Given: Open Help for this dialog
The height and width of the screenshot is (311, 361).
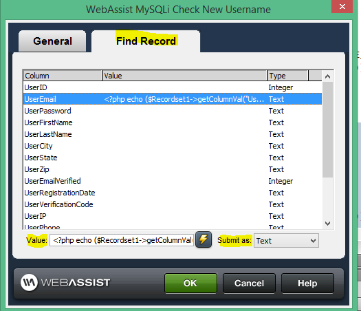Looking at the screenshot, I should [307, 283].
